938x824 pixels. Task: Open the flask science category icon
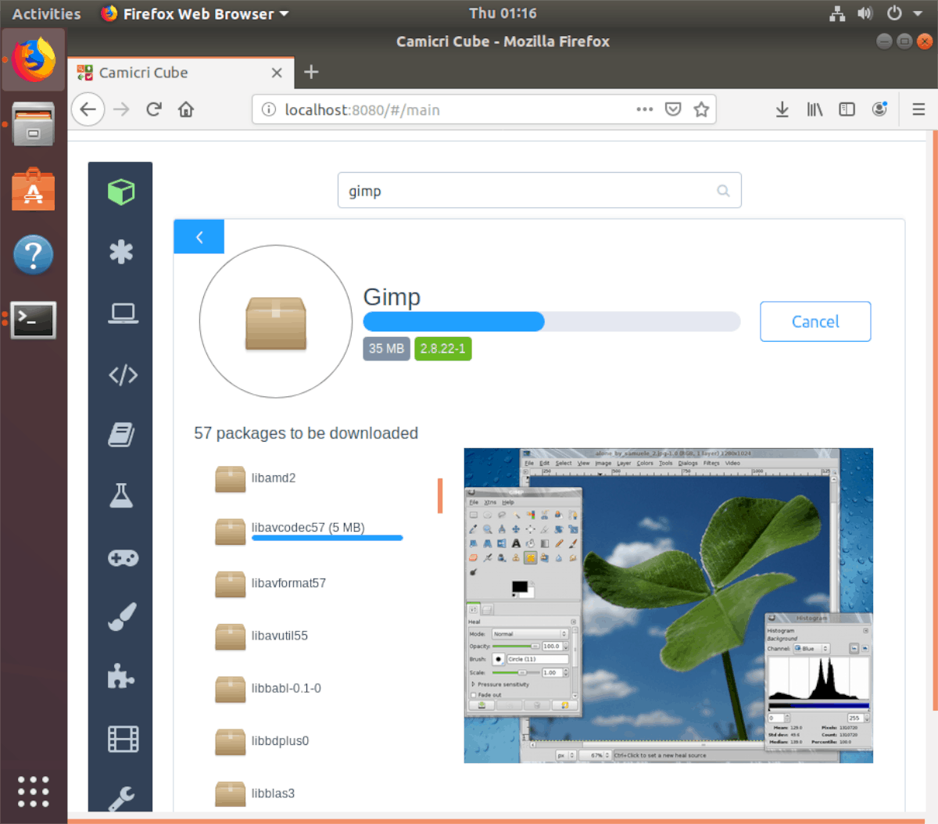121,496
